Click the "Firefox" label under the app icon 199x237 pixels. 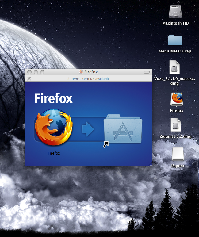(54, 153)
